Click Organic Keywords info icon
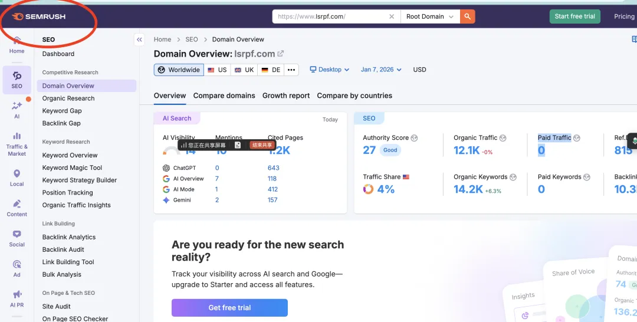The width and height of the screenshot is (637, 322). point(513,177)
